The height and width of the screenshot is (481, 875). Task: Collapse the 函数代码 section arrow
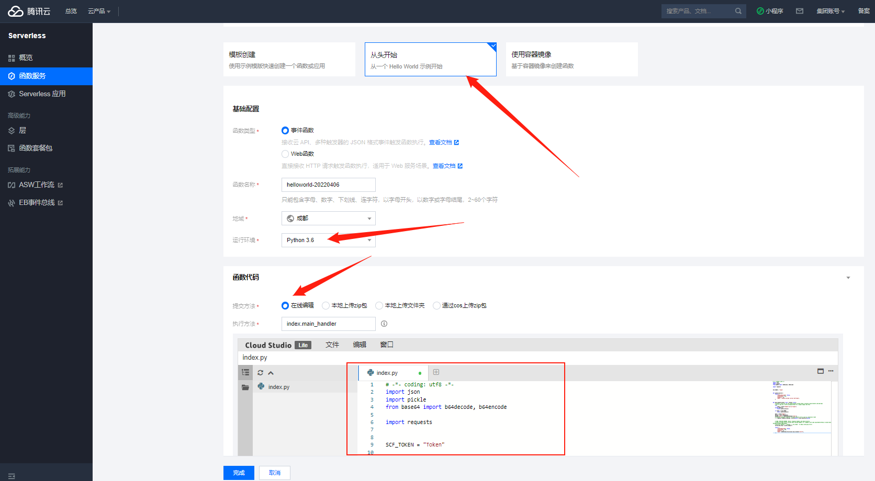coord(848,278)
